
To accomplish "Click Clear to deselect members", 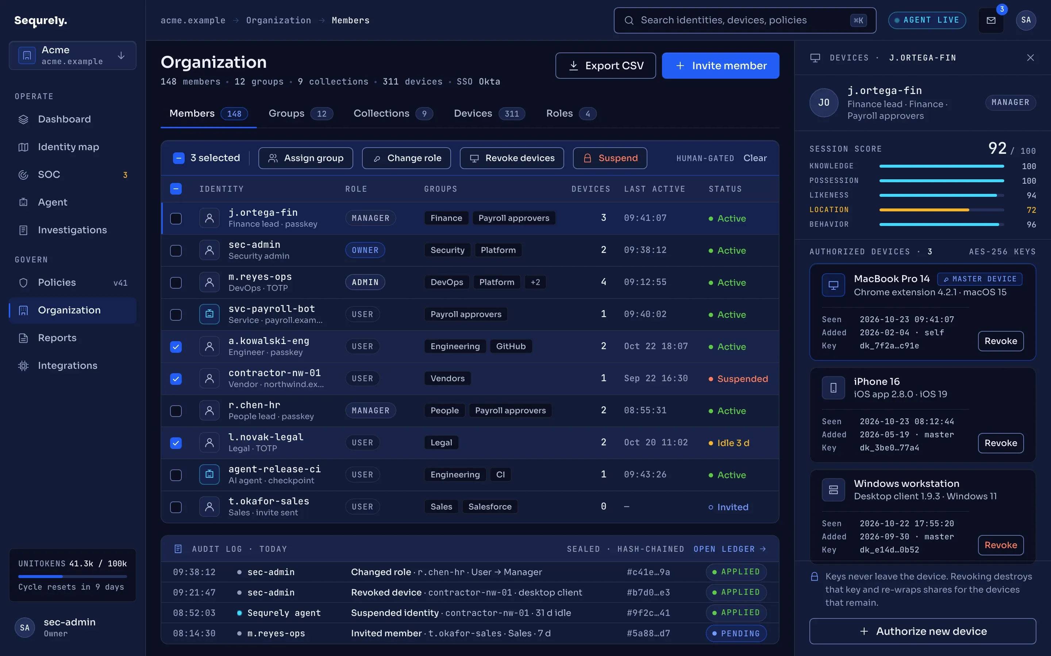I will pos(755,159).
